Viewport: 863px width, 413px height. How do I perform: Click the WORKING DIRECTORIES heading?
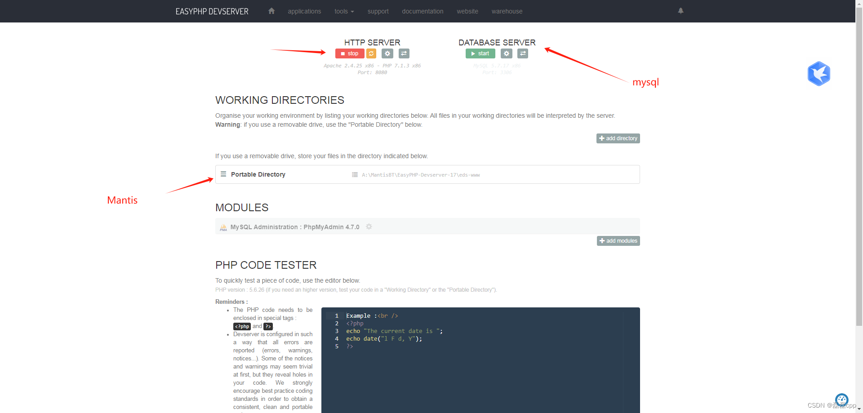coord(280,100)
